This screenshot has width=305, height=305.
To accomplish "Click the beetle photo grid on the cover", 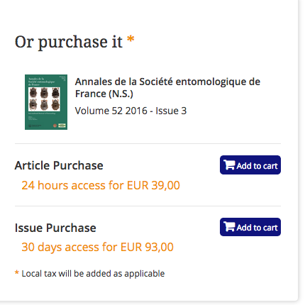I will point(44,99).
